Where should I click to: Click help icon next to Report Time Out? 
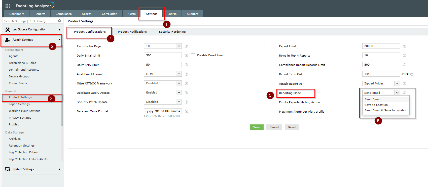[x=412, y=74]
